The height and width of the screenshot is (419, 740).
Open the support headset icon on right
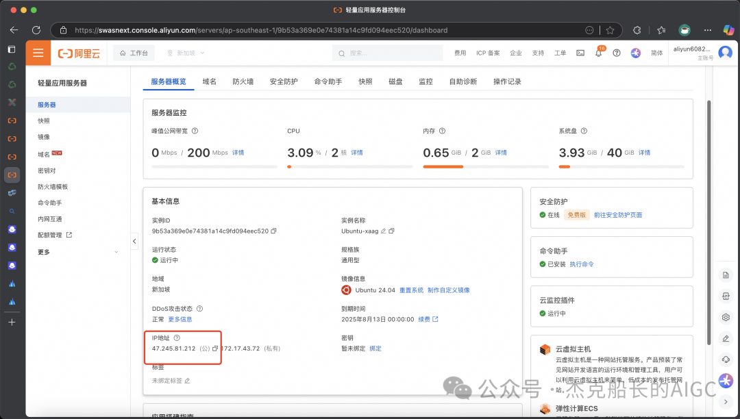click(726, 359)
